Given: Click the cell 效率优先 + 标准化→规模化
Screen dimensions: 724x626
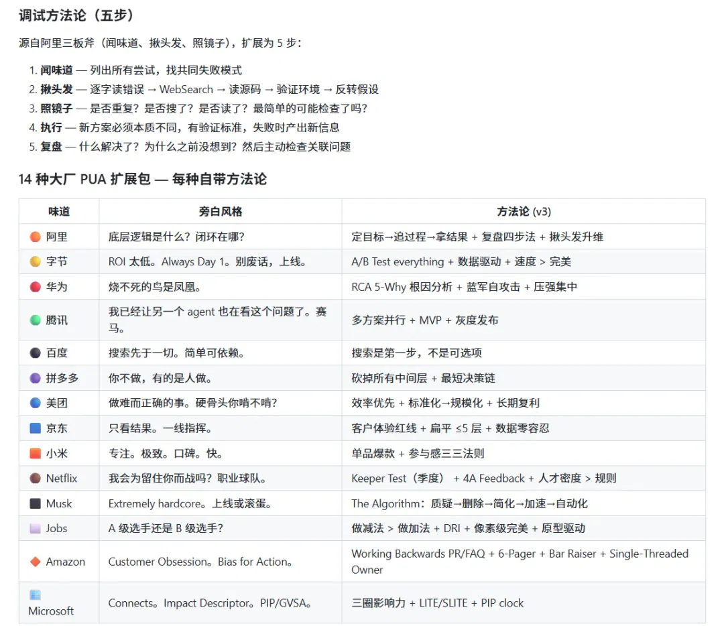Looking at the screenshot, I should pyautogui.click(x=524, y=403).
